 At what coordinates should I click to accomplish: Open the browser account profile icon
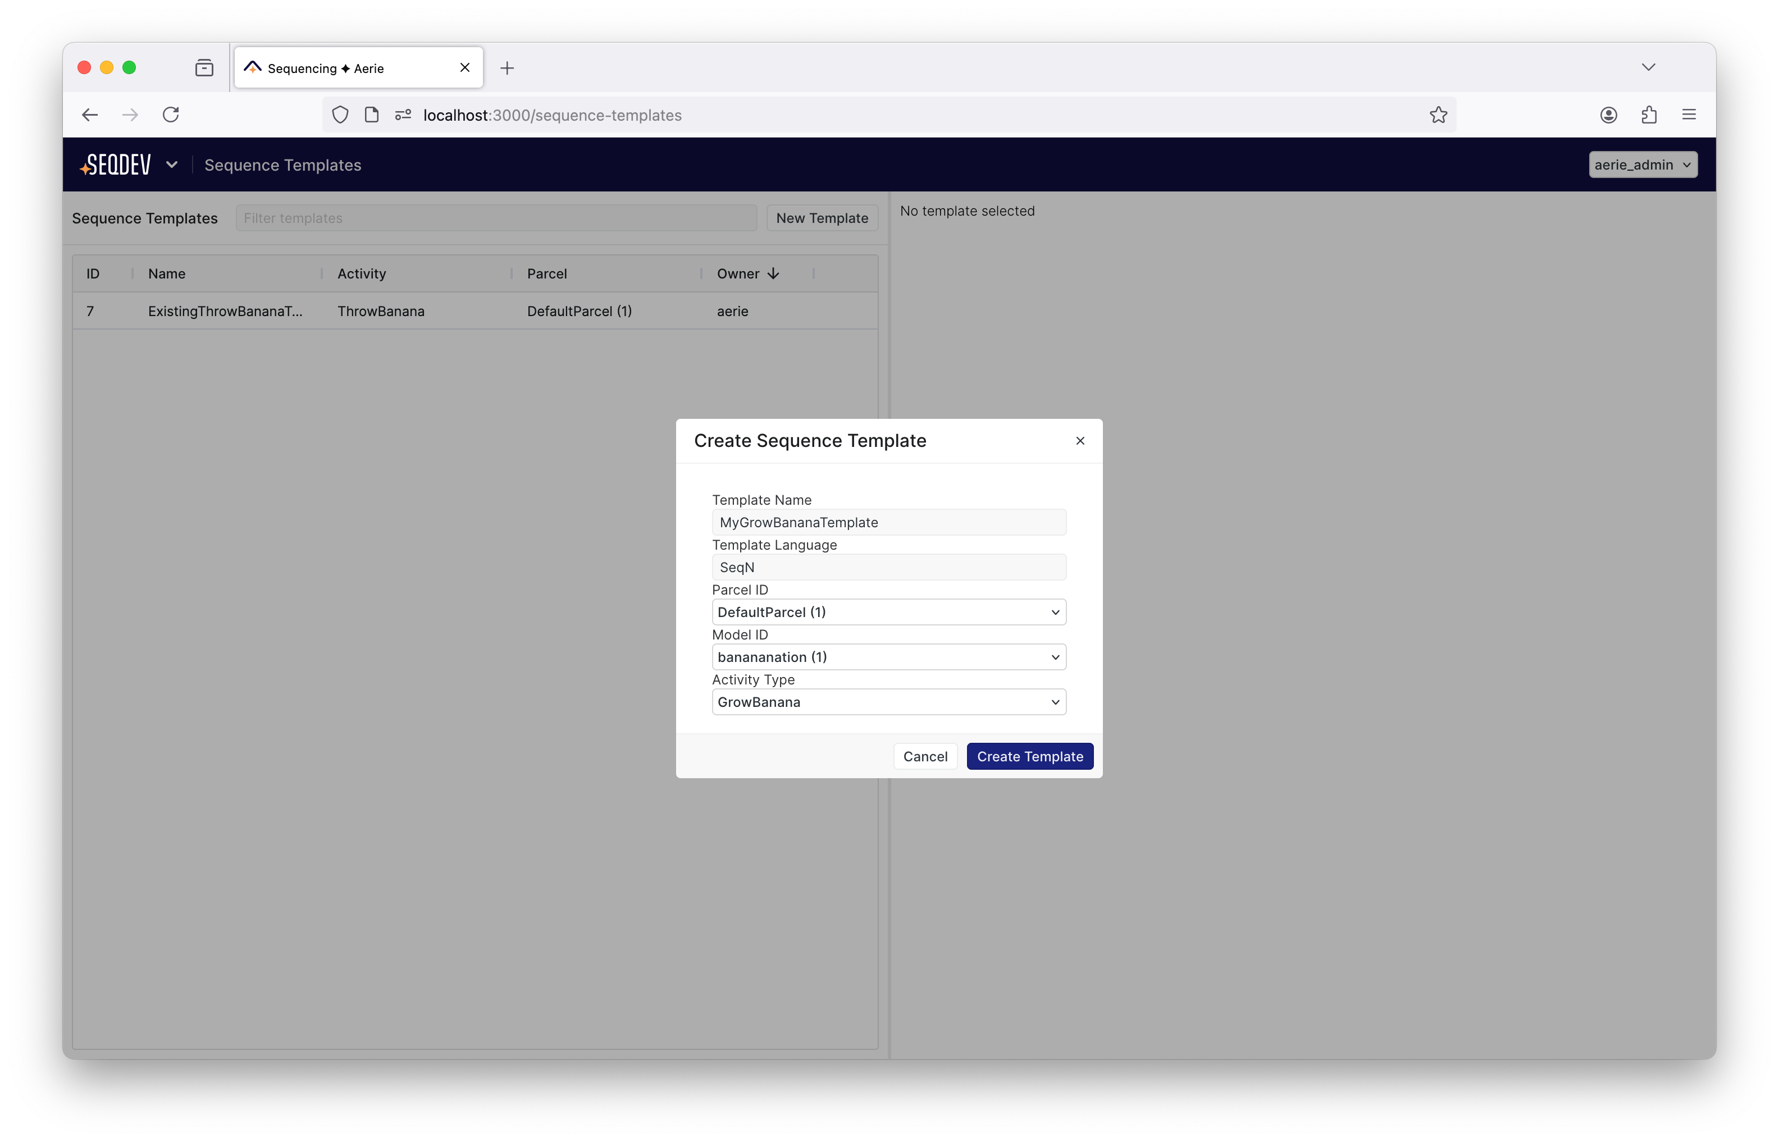click(x=1608, y=114)
